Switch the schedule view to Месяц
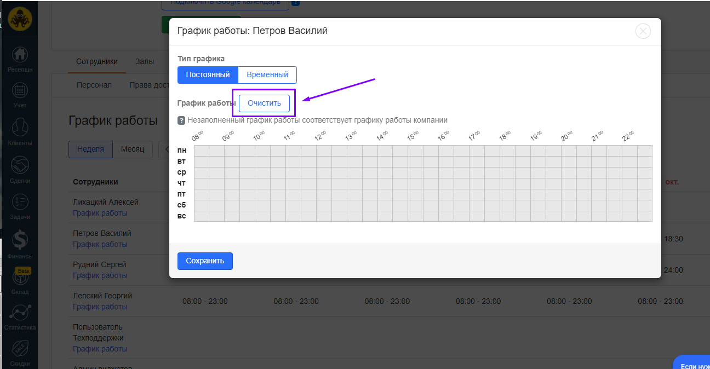Screen dimensions: 710x369 pyautogui.click(x=133, y=149)
